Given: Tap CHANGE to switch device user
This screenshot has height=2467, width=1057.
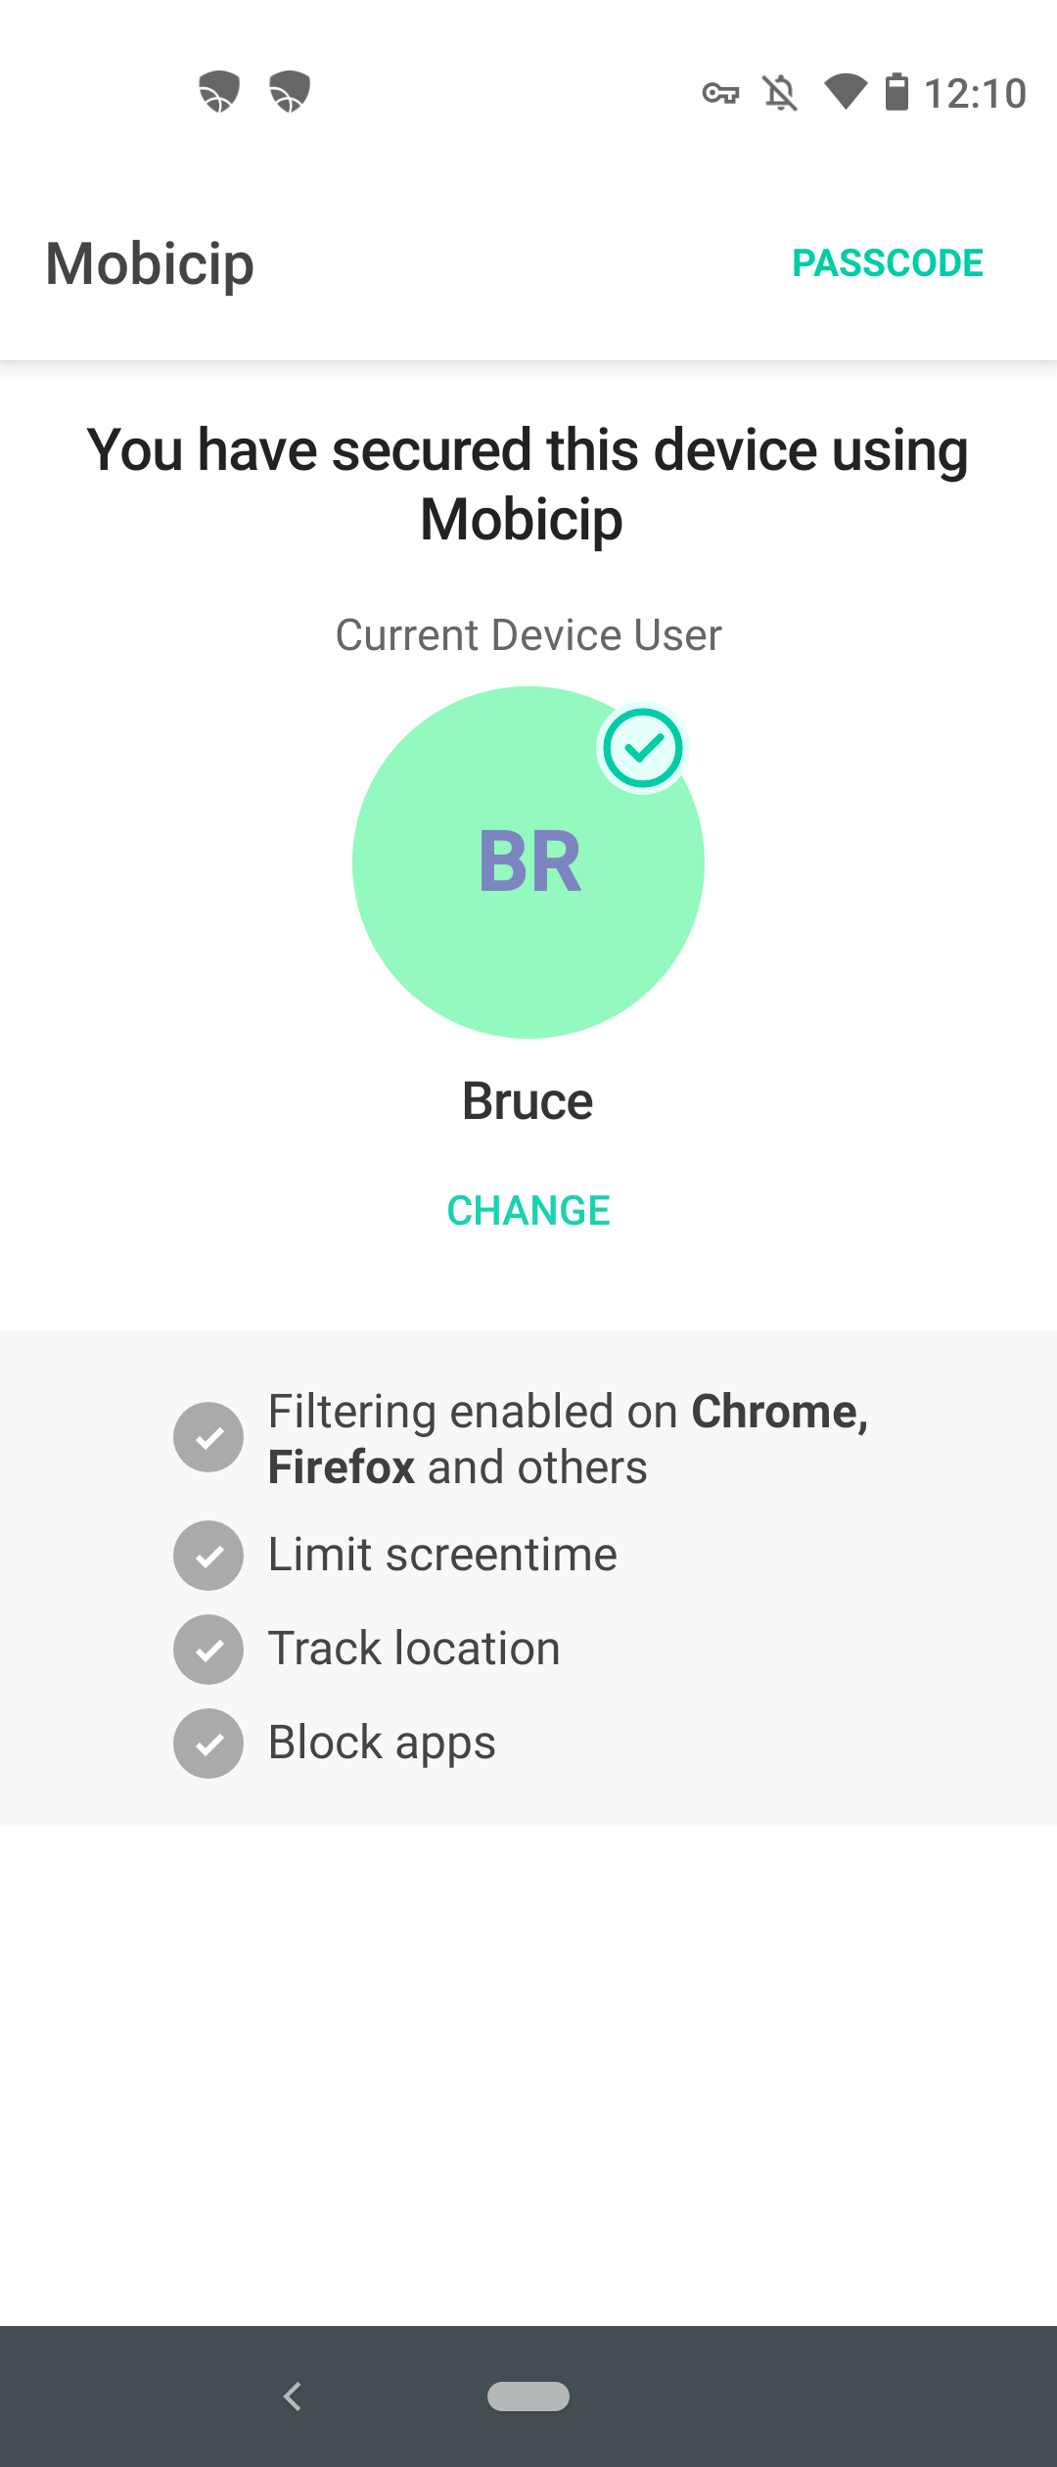Looking at the screenshot, I should [528, 1211].
